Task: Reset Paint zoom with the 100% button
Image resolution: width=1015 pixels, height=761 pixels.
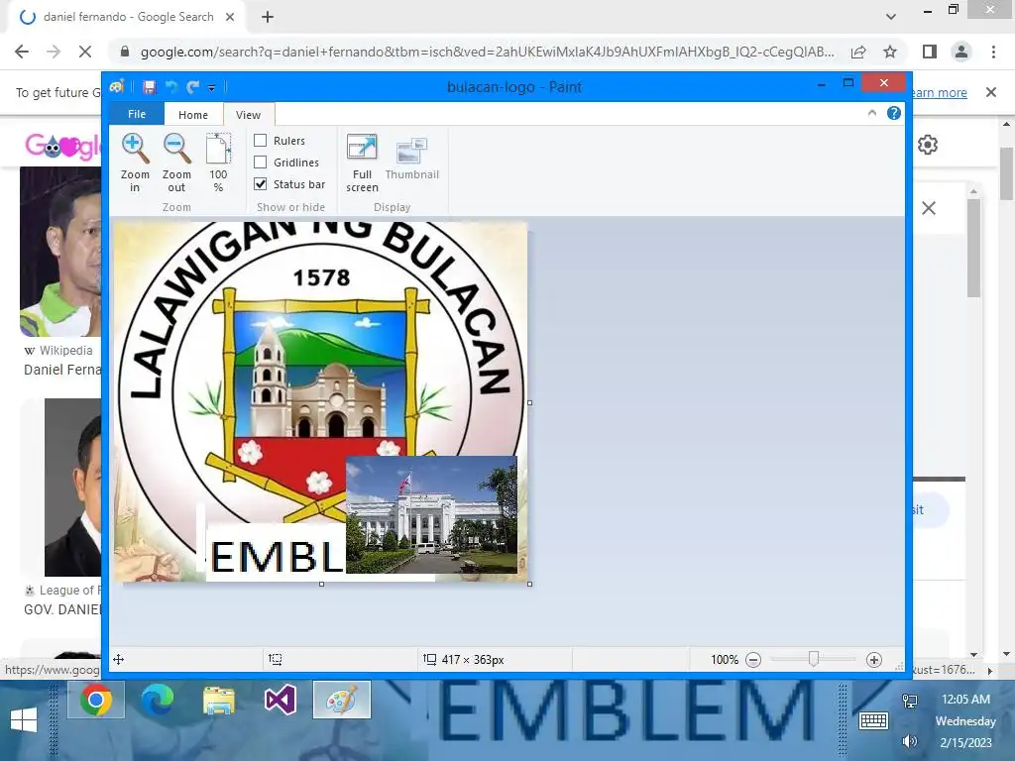Action: pos(218,163)
